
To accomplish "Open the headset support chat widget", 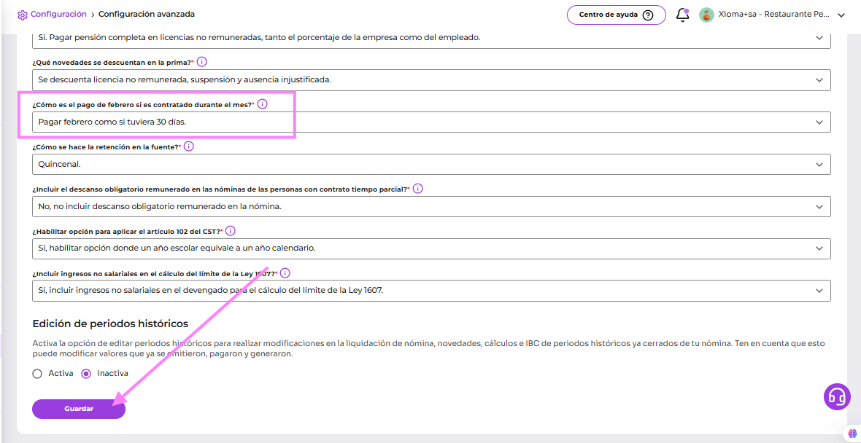I will pyautogui.click(x=837, y=396).
